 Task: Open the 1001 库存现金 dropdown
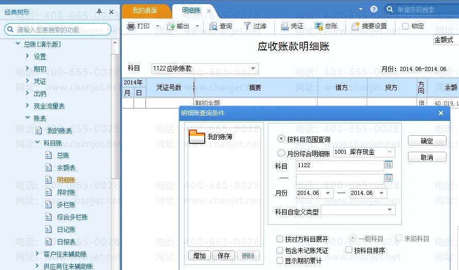point(389,152)
